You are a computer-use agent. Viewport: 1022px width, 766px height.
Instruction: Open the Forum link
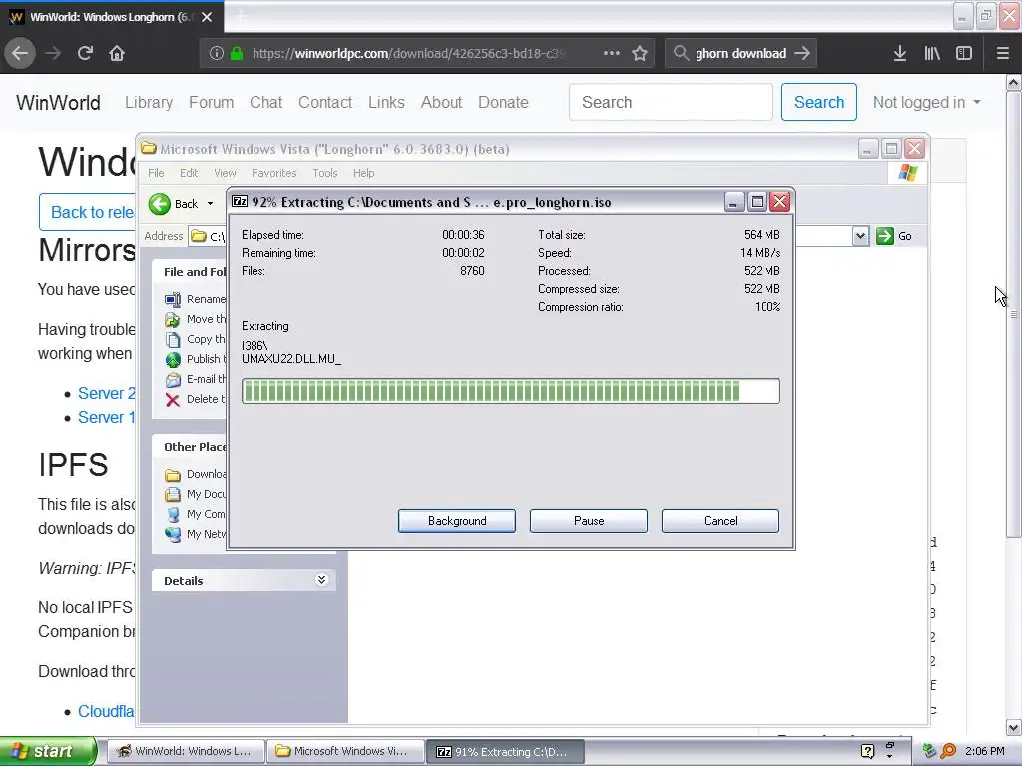212,103
